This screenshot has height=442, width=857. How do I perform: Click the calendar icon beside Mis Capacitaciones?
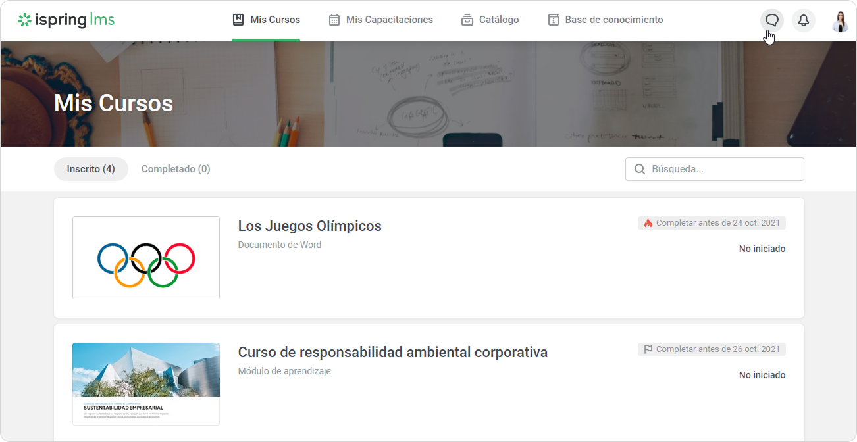[334, 20]
